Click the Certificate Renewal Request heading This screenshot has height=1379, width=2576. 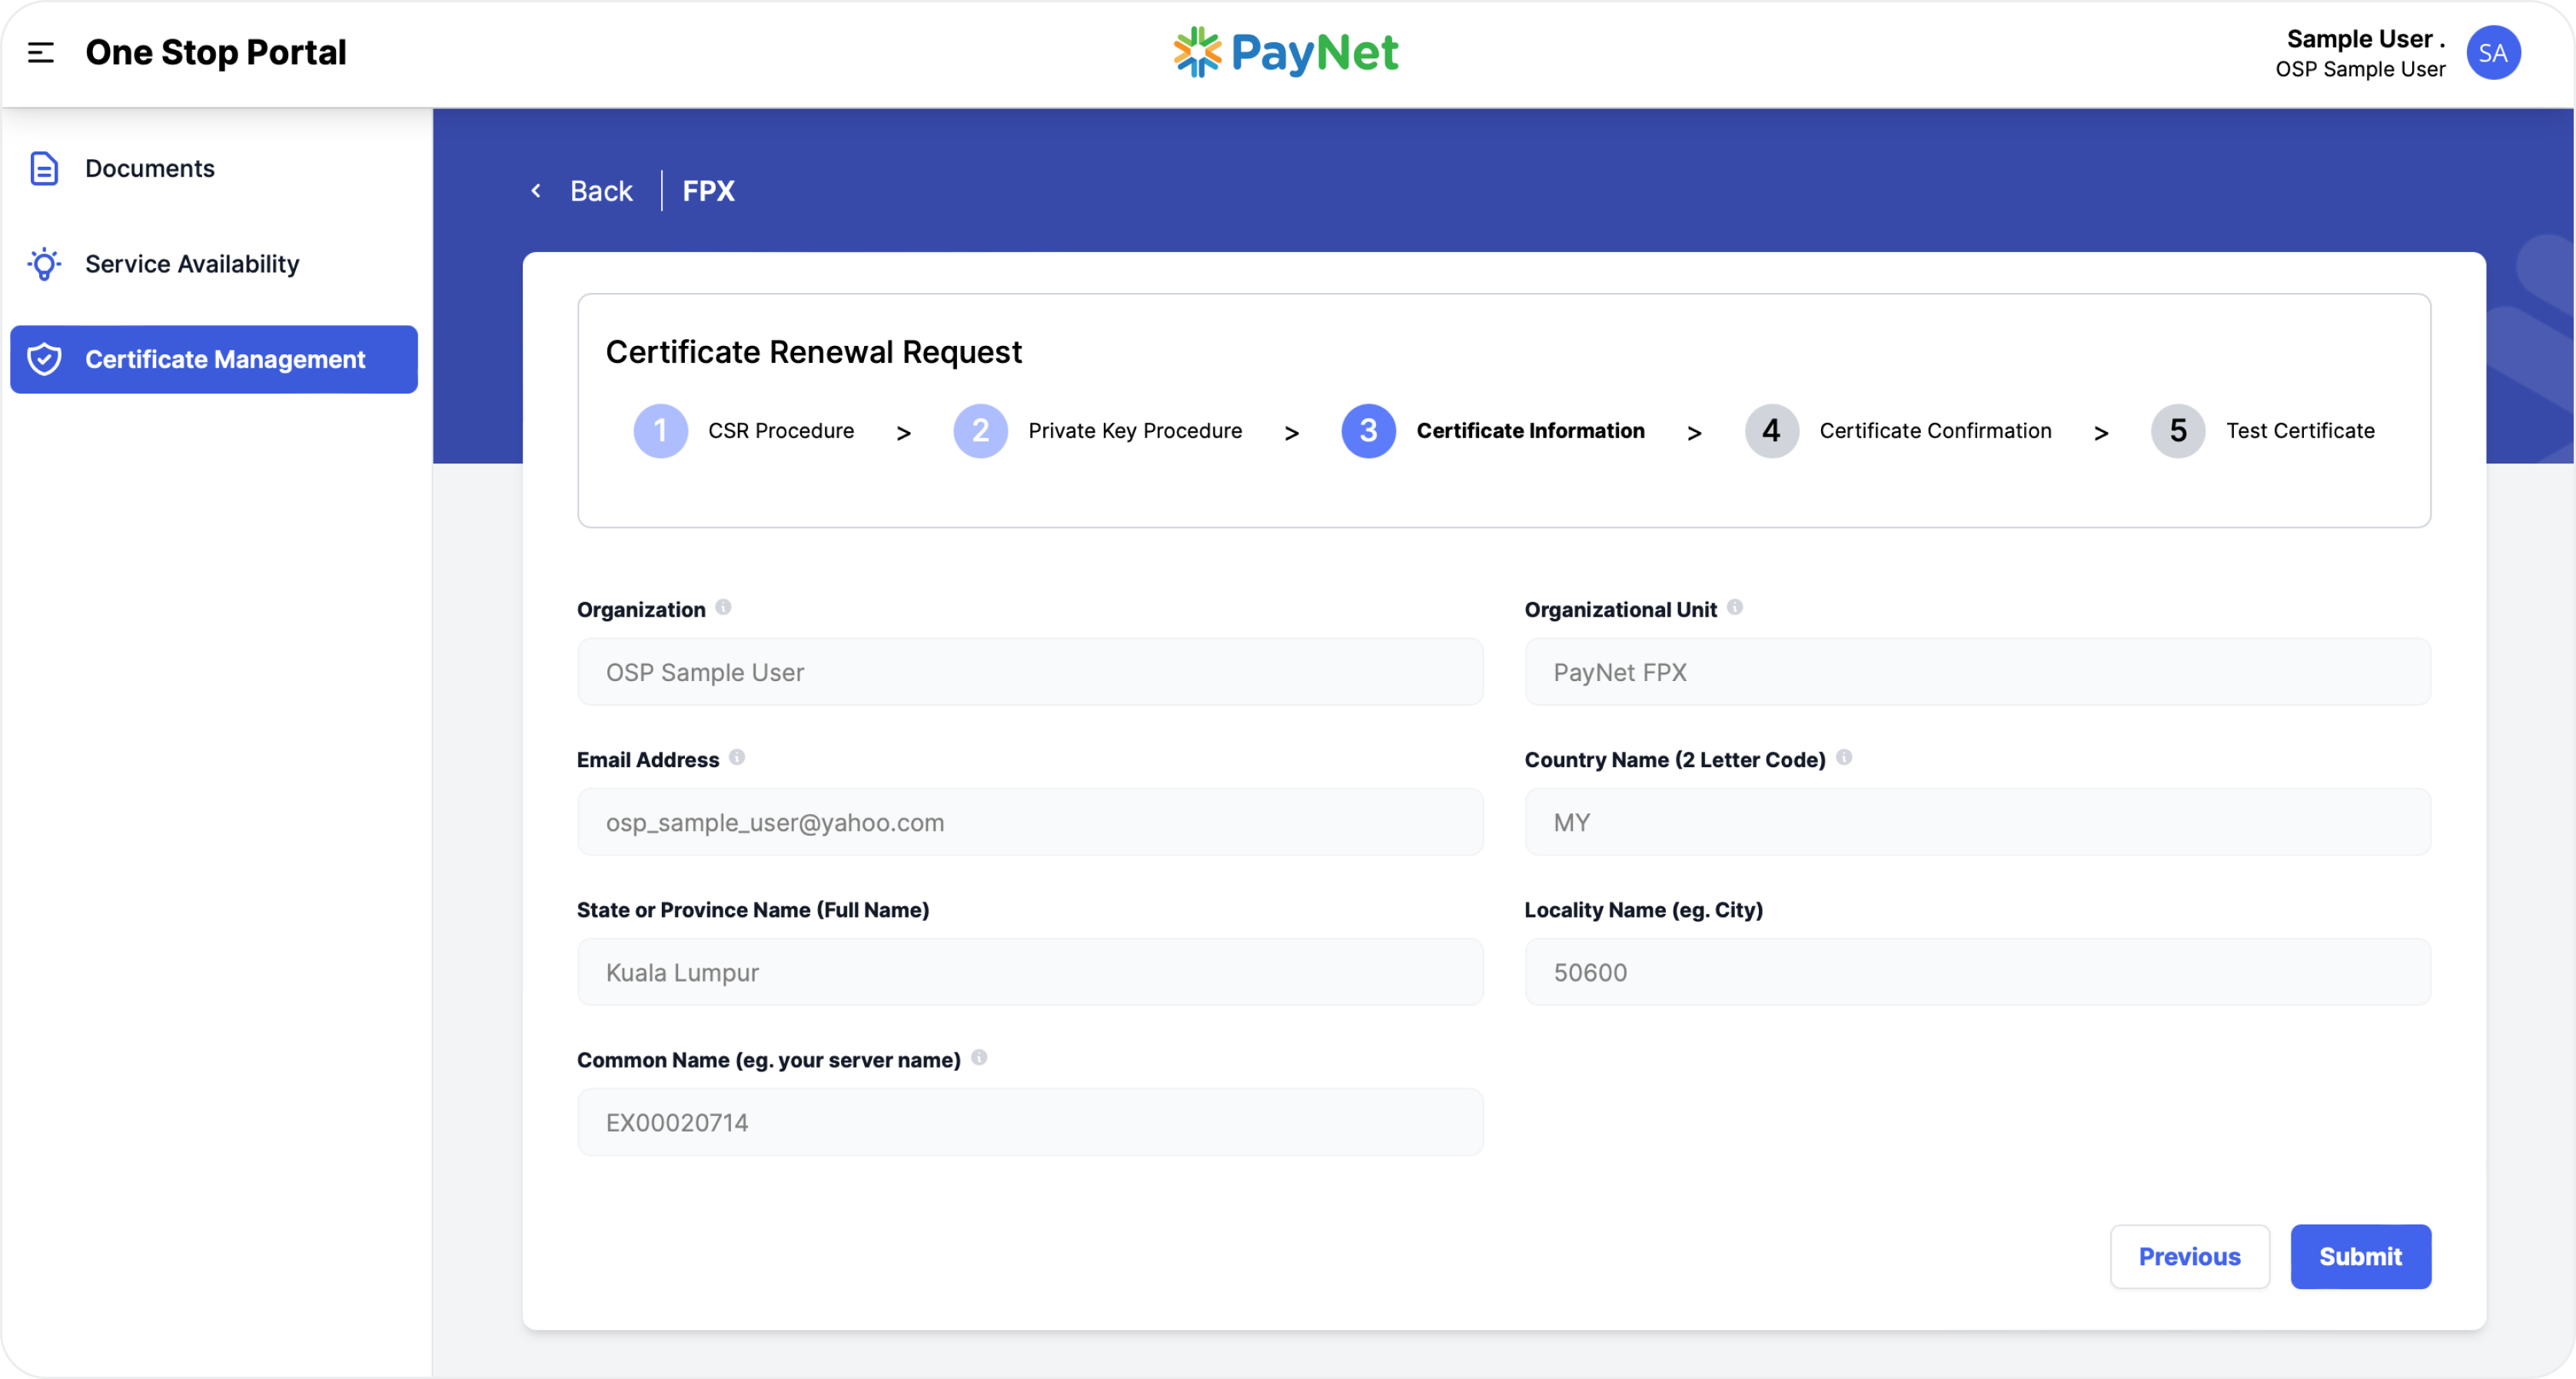[813, 352]
